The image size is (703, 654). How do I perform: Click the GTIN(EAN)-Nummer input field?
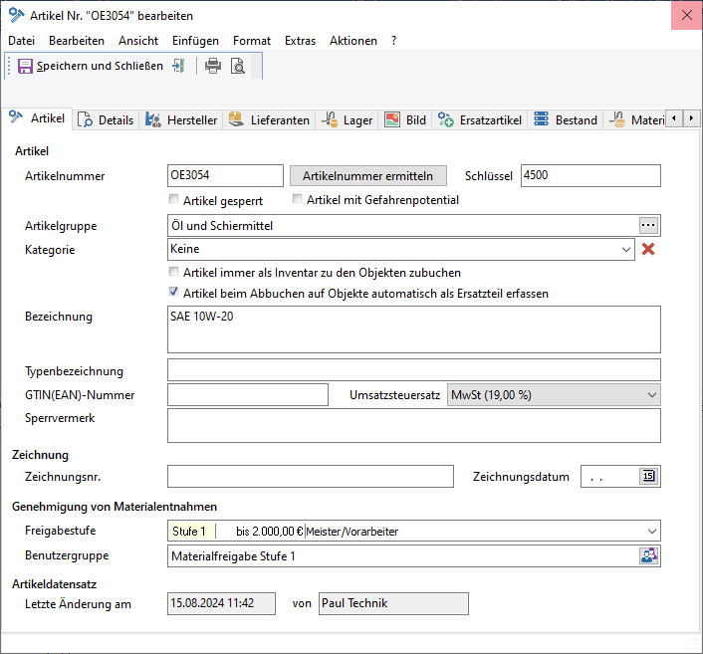248,395
